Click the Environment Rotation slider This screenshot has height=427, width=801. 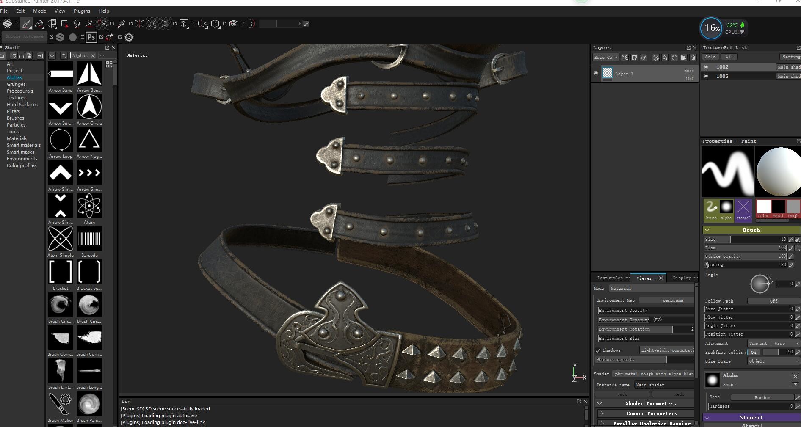[646, 329]
